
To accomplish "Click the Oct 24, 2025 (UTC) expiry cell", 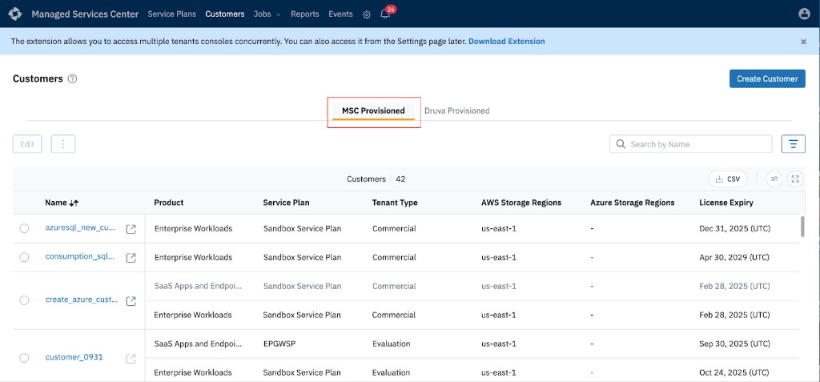I will 734,372.
